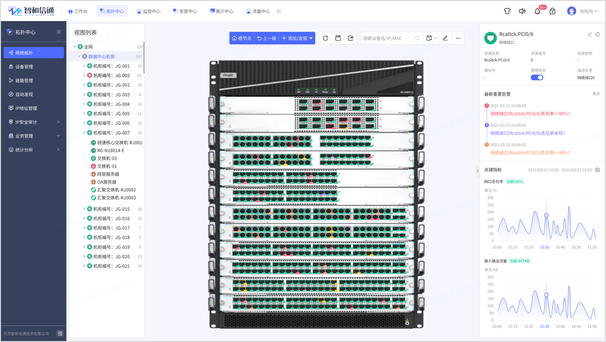This screenshot has width=606, height=342.
Task: Save the current topology view
Action: click(338, 38)
